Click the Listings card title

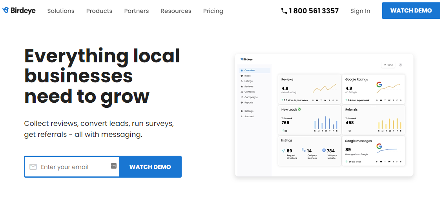(x=287, y=140)
